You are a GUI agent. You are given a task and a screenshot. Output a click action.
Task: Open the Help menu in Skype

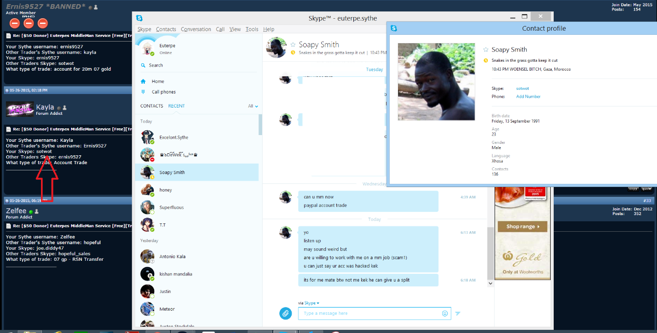(x=269, y=29)
